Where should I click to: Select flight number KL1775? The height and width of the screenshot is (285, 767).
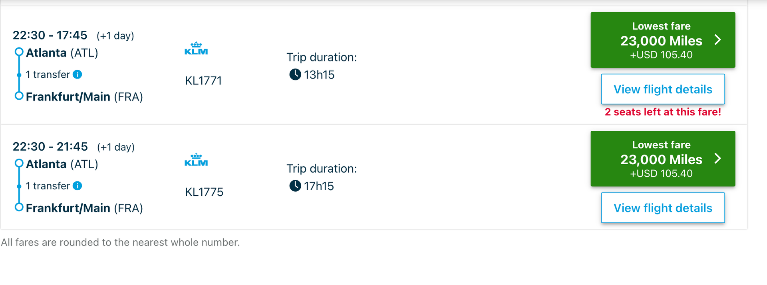pyautogui.click(x=204, y=192)
